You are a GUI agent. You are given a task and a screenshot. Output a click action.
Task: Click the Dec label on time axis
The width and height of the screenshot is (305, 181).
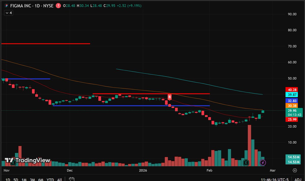(x=70, y=170)
